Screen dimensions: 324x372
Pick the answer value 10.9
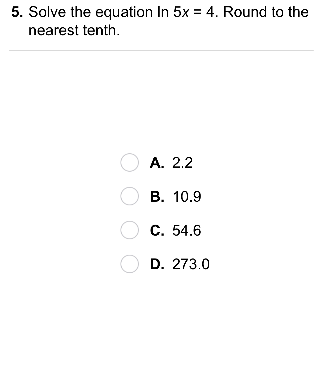pyautogui.click(x=187, y=196)
